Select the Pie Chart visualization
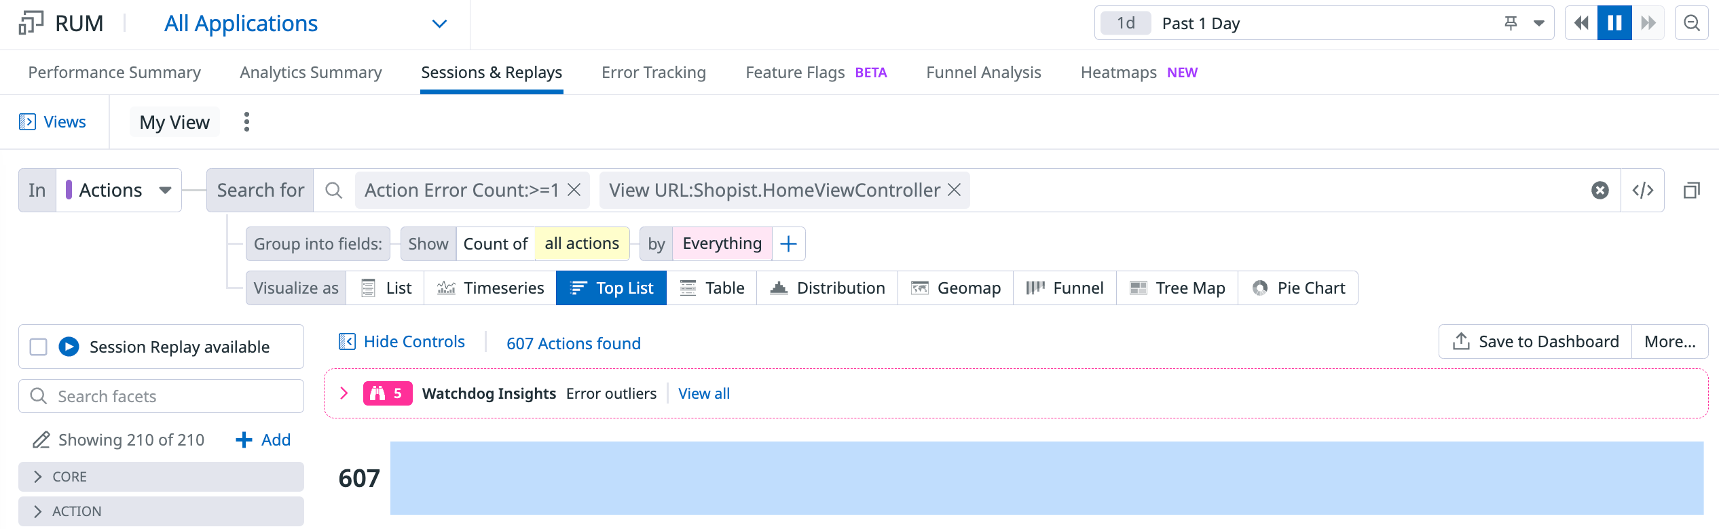This screenshot has width=1719, height=529. click(x=1298, y=288)
